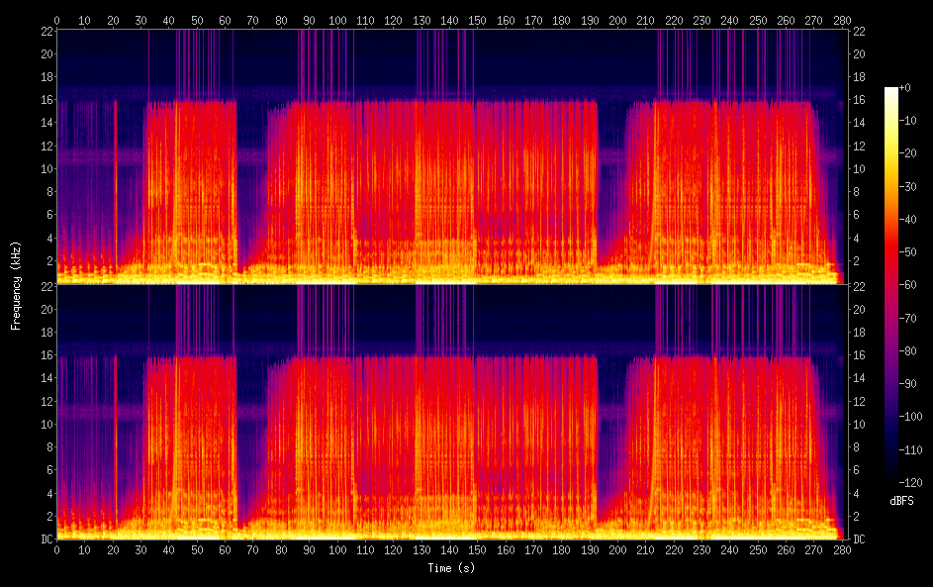Click "12" on upper channel's right frequency axis
This screenshot has width=933, height=587.
[859, 146]
